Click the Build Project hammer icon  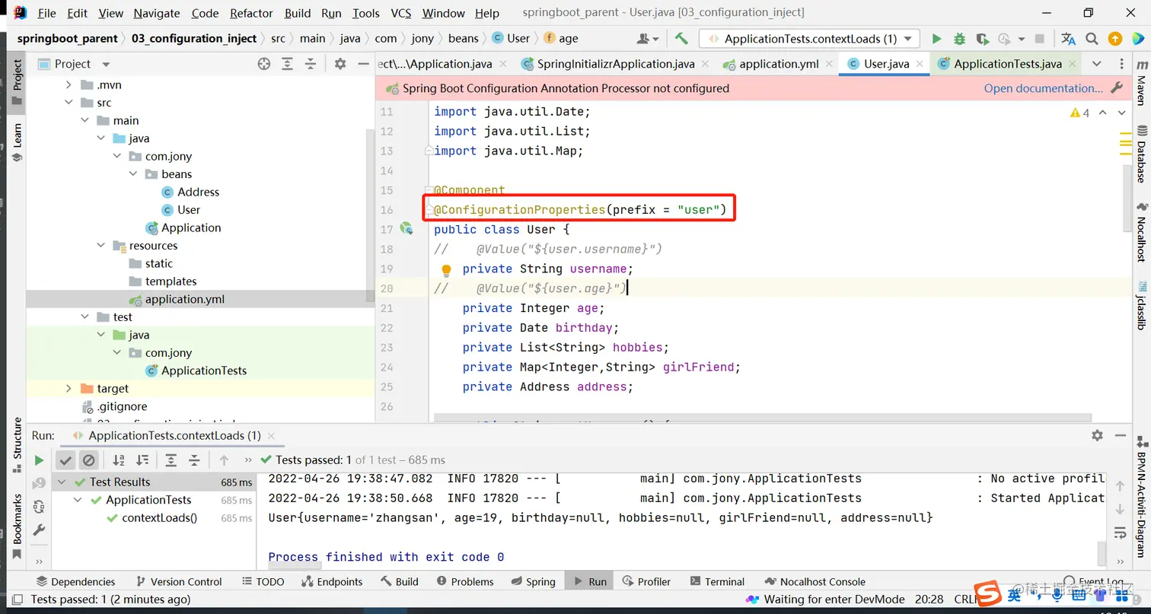[x=681, y=39]
